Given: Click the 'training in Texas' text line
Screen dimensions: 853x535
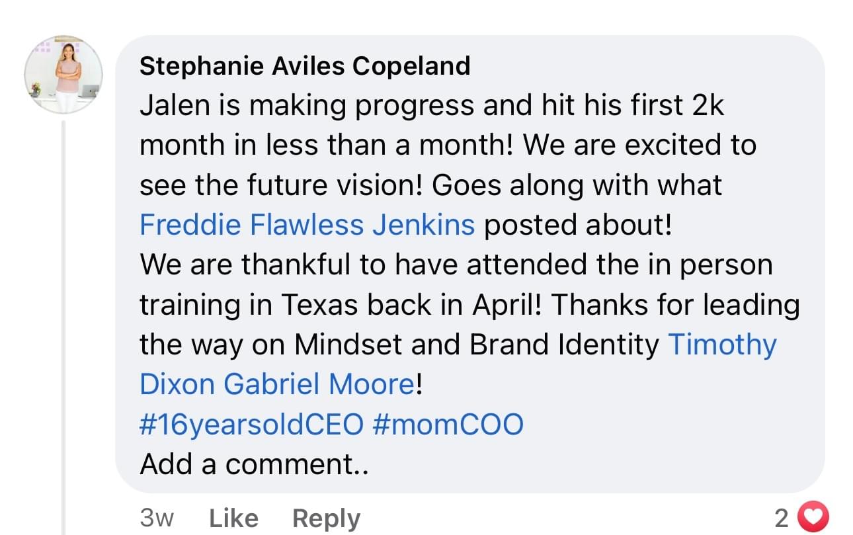Looking at the screenshot, I should (x=468, y=305).
